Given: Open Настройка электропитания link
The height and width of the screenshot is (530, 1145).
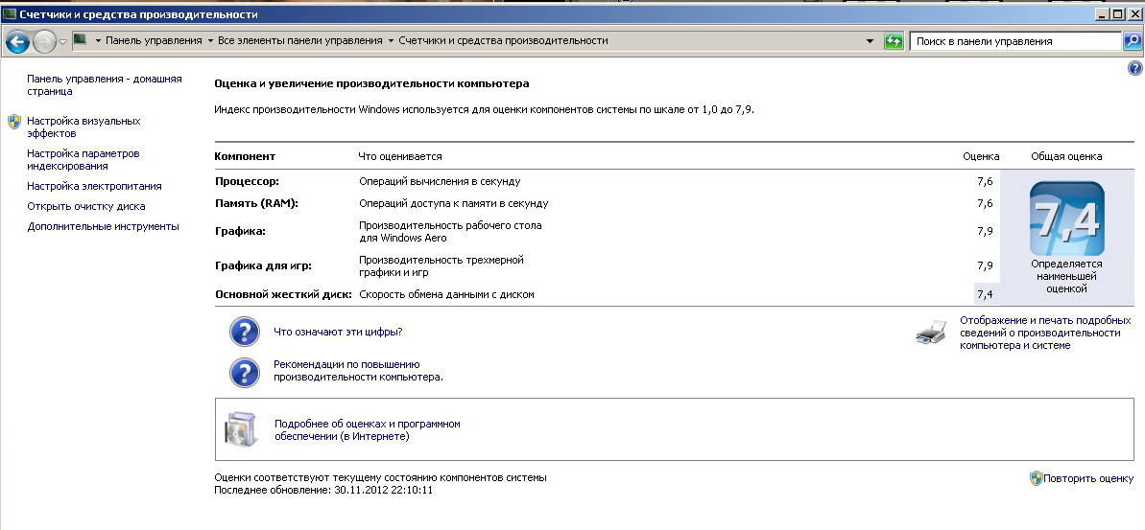Looking at the screenshot, I should [94, 186].
